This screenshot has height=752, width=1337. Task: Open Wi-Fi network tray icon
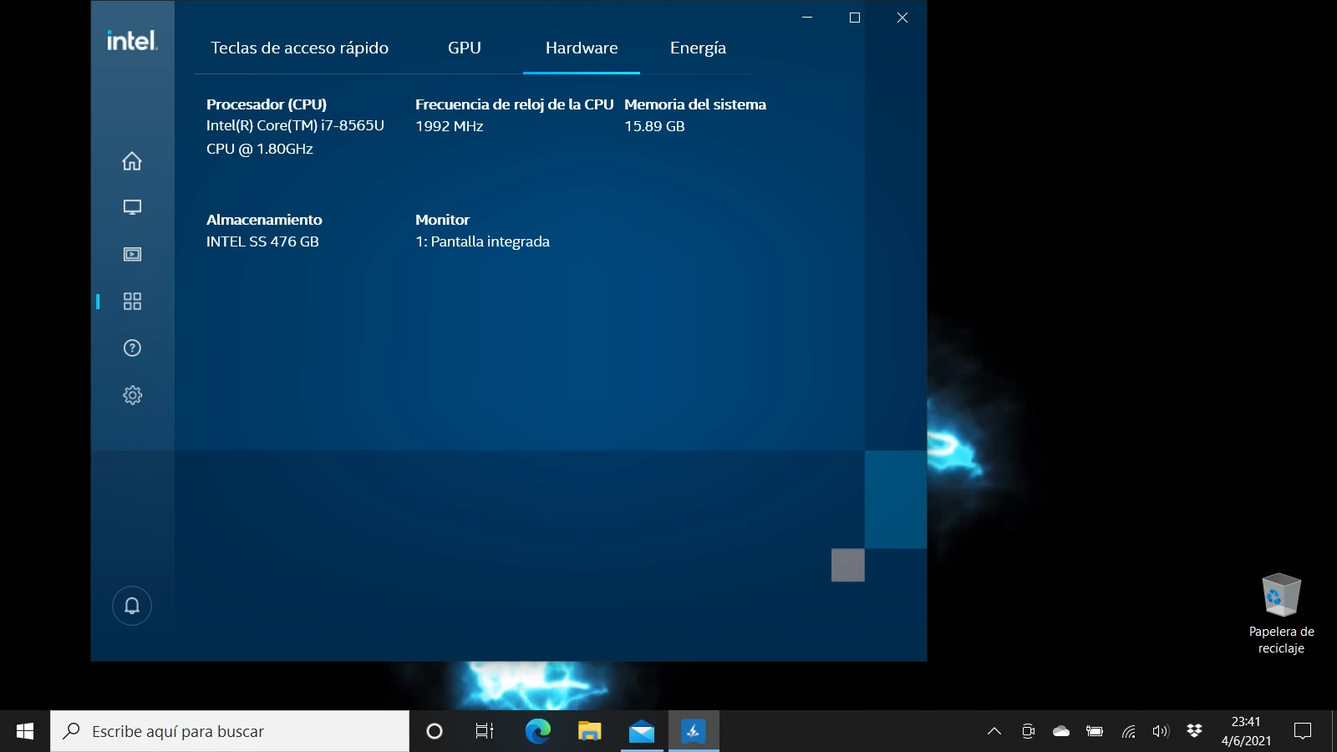(1128, 731)
